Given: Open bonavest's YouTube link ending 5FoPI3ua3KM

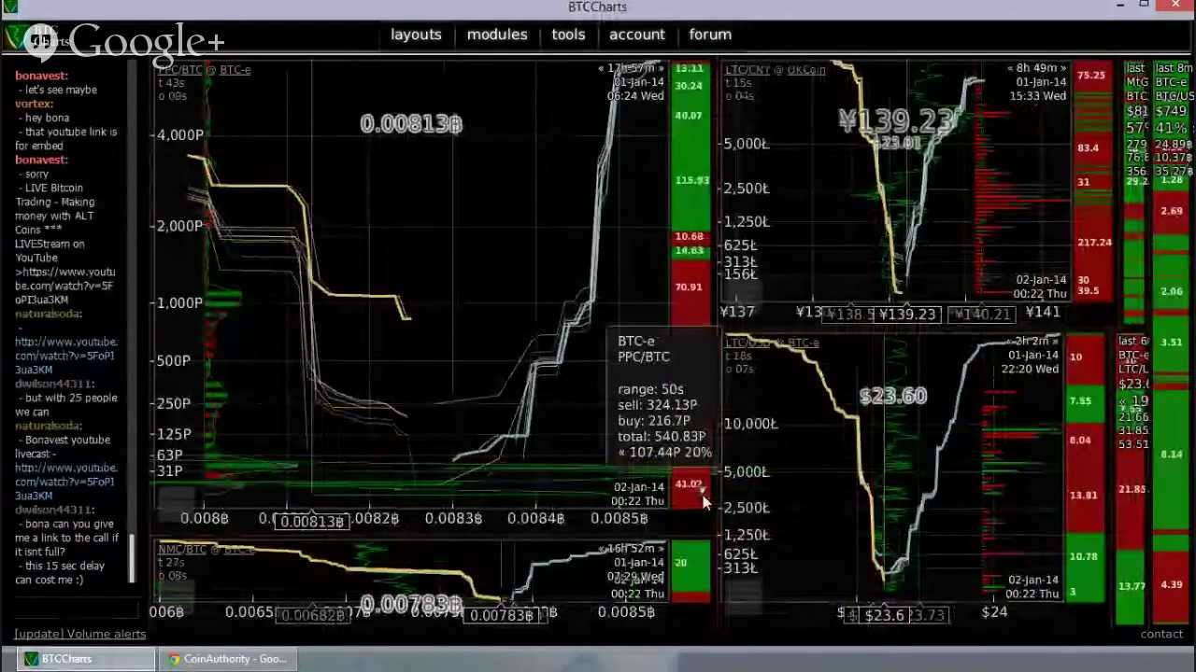Looking at the screenshot, I should (64, 286).
